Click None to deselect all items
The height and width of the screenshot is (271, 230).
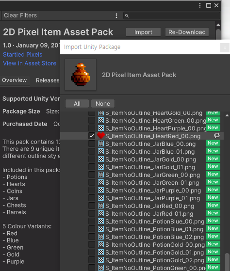pyautogui.click(x=103, y=104)
